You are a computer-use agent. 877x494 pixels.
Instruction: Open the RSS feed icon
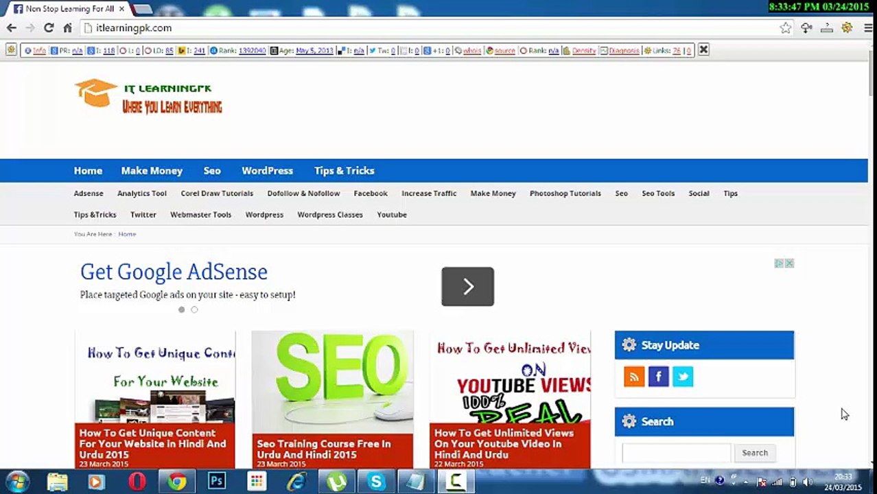[634, 377]
